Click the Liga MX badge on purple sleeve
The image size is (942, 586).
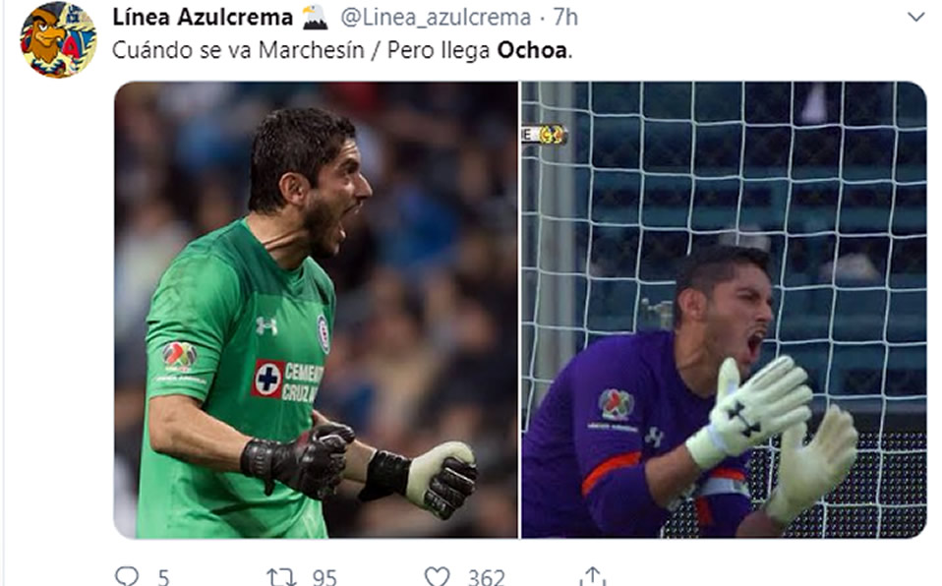pyautogui.click(x=616, y=404)
